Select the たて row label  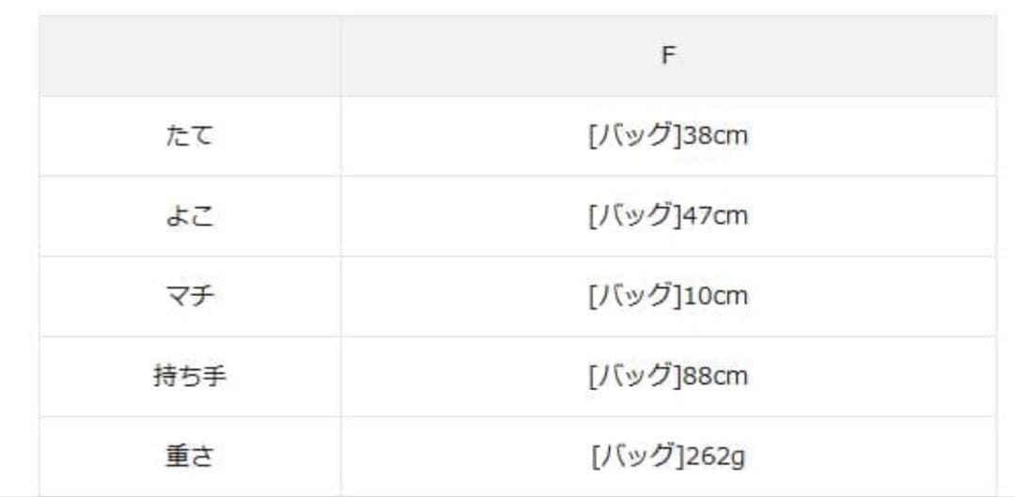click(190, 136)
